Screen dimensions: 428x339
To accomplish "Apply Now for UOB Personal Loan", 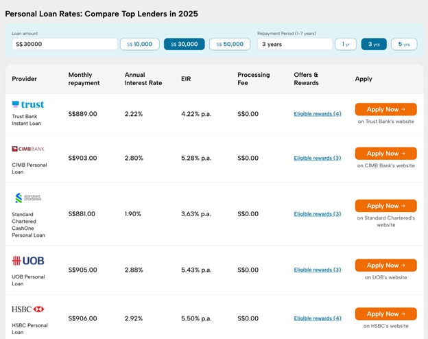I will coord(386,266).
